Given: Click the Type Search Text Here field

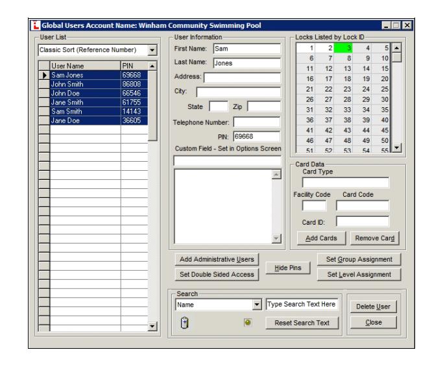Looking at the screenshot, I should (302, 305).
